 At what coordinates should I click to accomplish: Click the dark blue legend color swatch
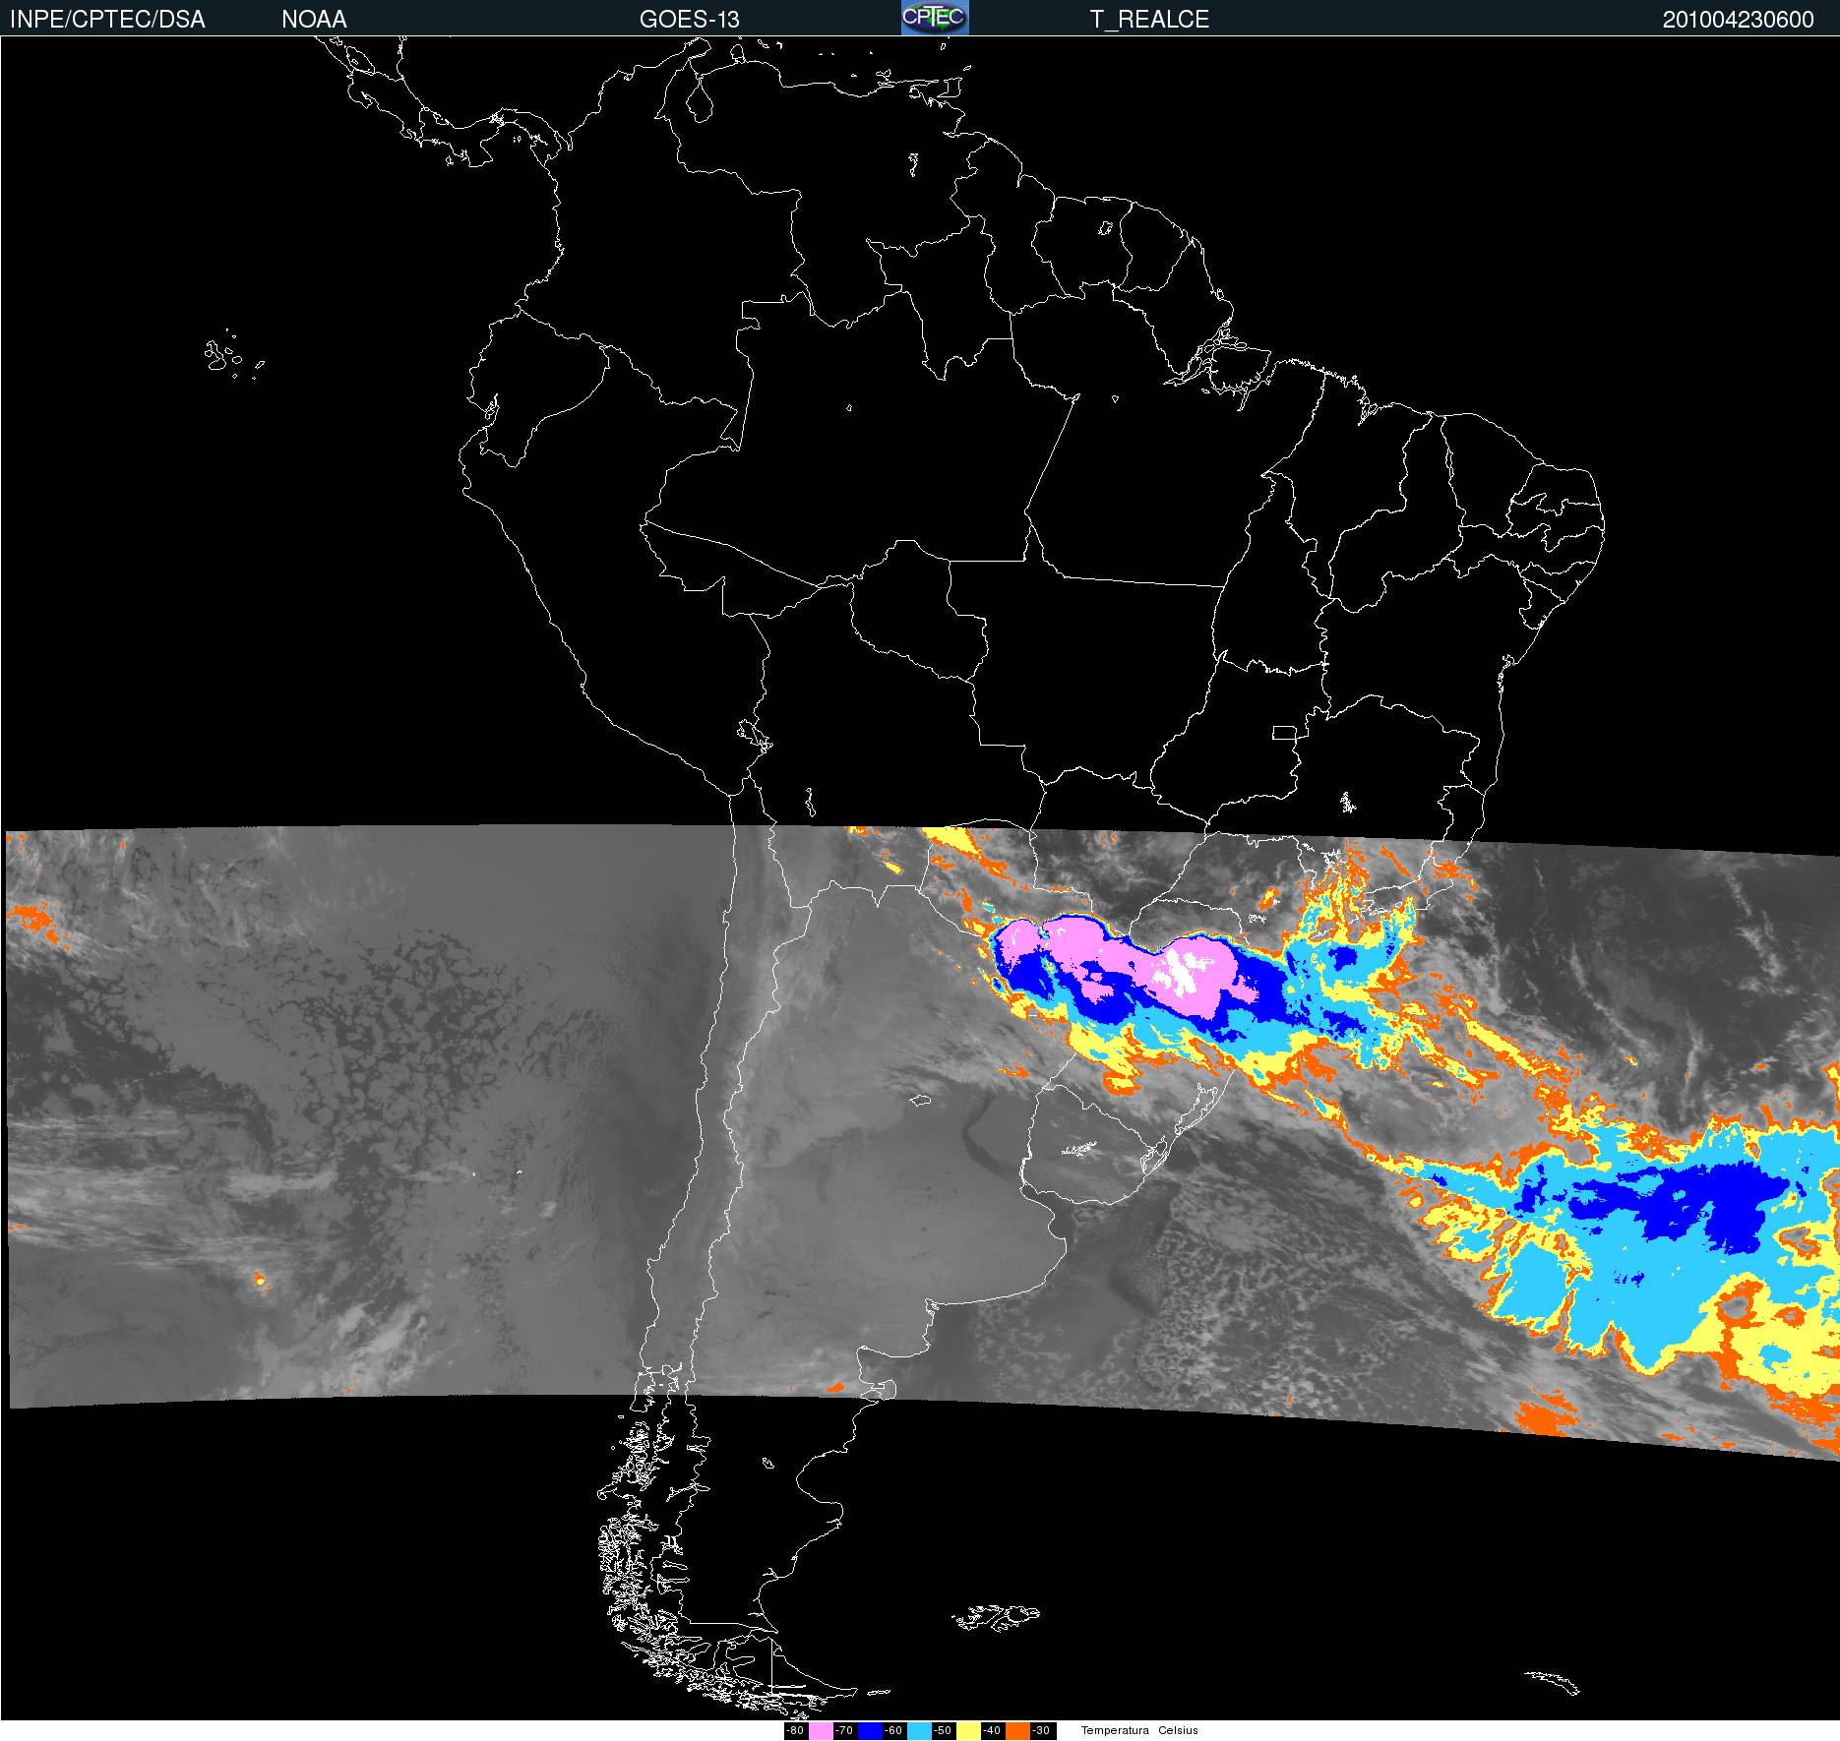point(870,1730)
